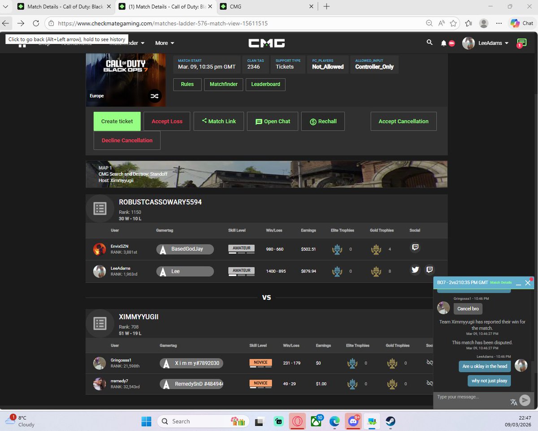538x431 pixels.
Task: Click XIMMYYUGII team list icon
Action: coord(100,323)
